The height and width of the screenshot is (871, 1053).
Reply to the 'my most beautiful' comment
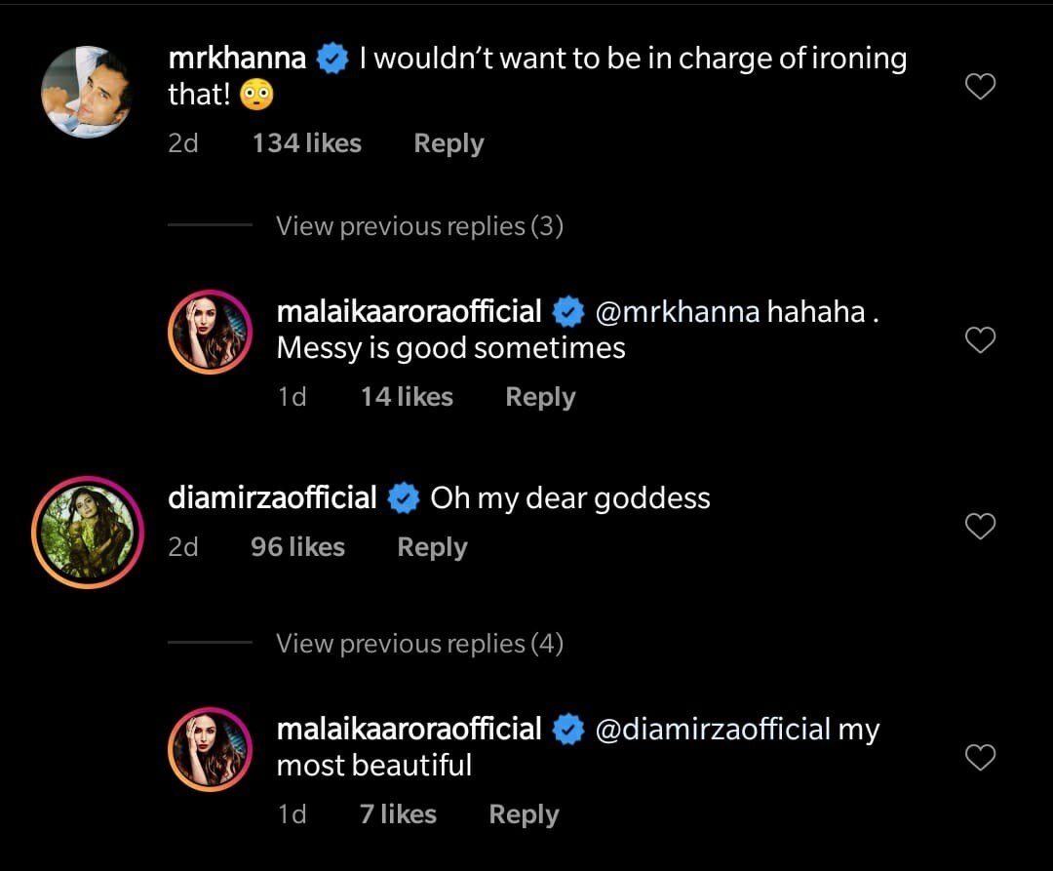524,814
